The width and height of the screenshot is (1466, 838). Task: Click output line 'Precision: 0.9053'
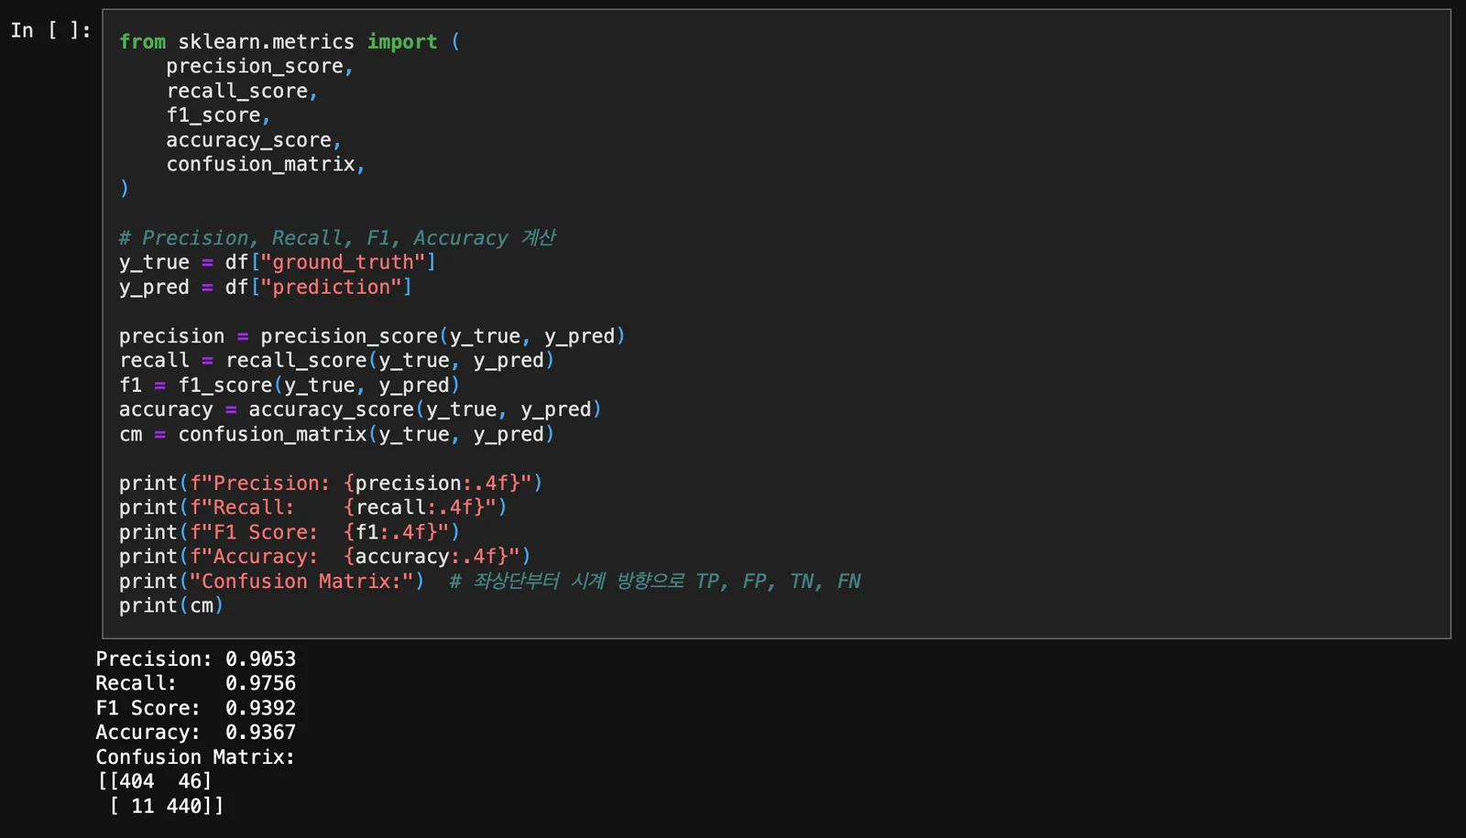196,658
